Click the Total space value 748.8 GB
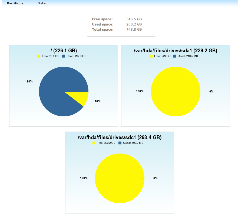The height and width of the screenshot is (220, 238). point(134,29)
